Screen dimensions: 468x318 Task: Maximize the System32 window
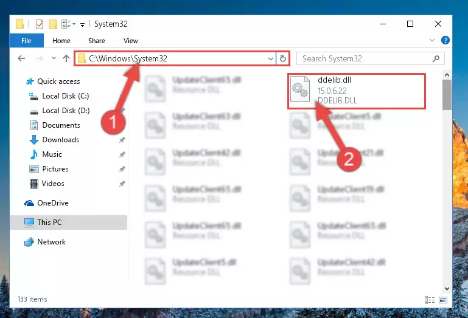pos(410,24)
